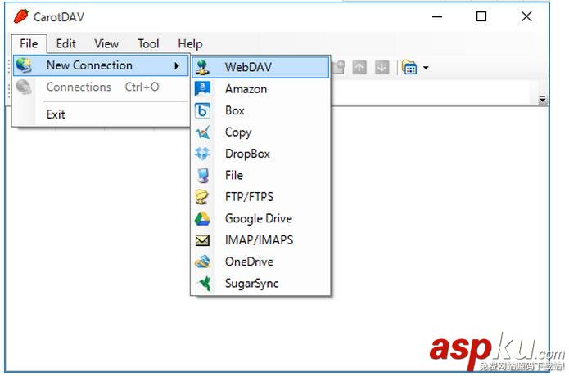Open the Help menu
569x376 pixels.
pyautogui.click(x=190, y=44)
